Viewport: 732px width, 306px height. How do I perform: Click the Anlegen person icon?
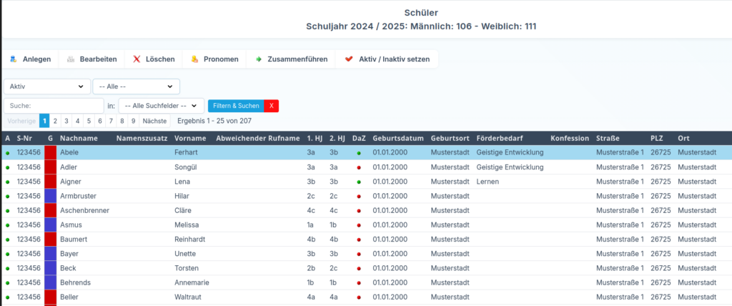pyautogui.click(x=14, y=59)
